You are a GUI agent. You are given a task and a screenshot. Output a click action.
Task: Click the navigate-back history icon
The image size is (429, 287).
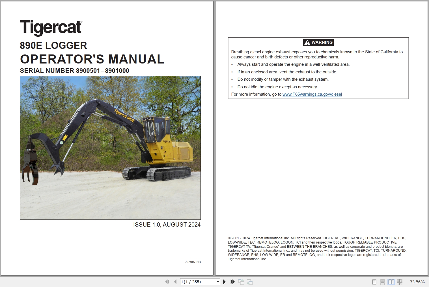tap(242, 282)
